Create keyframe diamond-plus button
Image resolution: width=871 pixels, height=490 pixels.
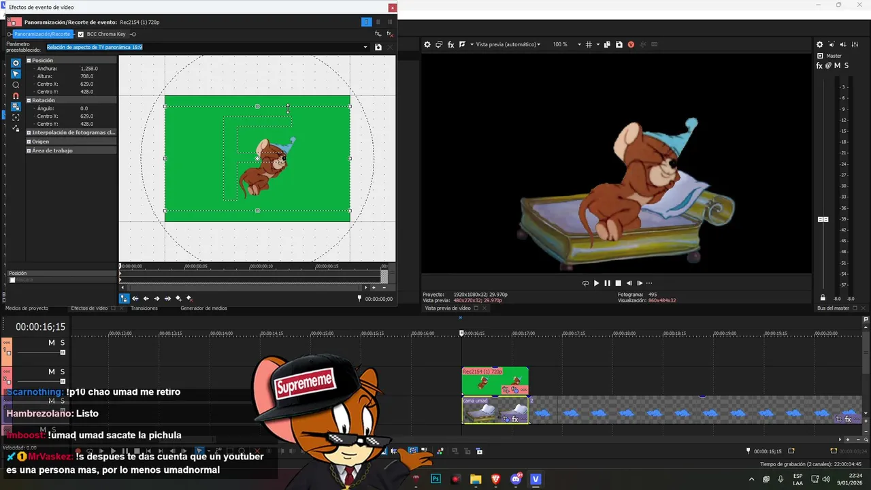click(x=178, y=298)
